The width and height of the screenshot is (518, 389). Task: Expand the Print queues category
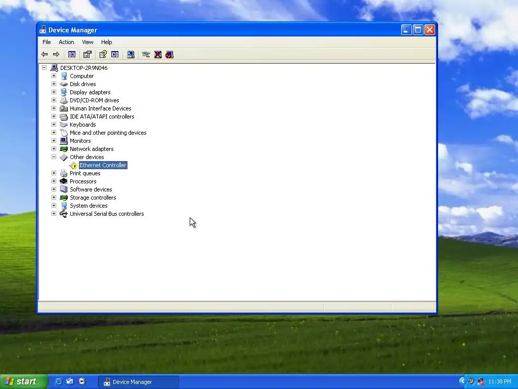click(54, 173)
